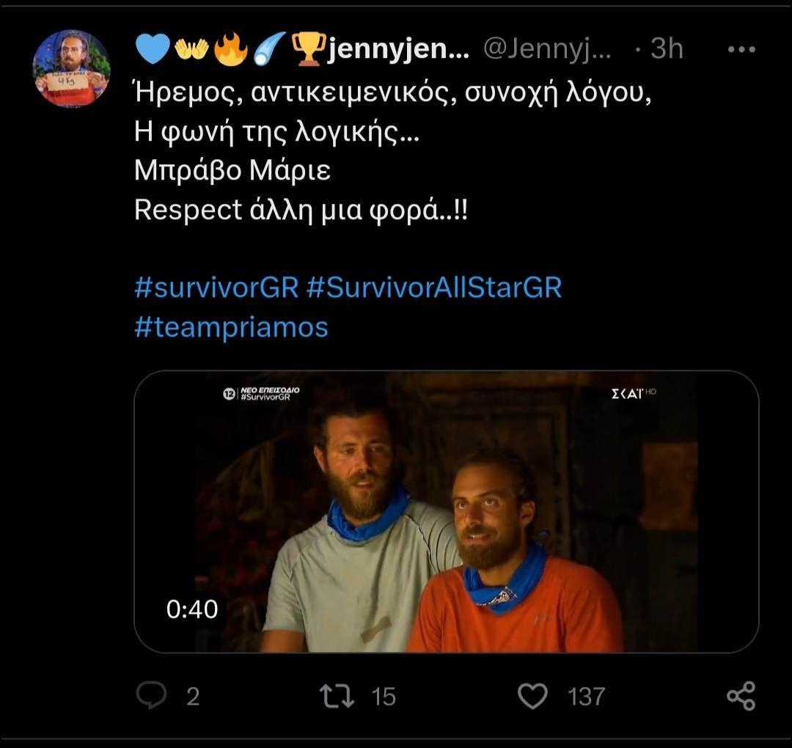Play the embedded Survivor video
This screenshot has height=748, width=792.
[446, 511]
